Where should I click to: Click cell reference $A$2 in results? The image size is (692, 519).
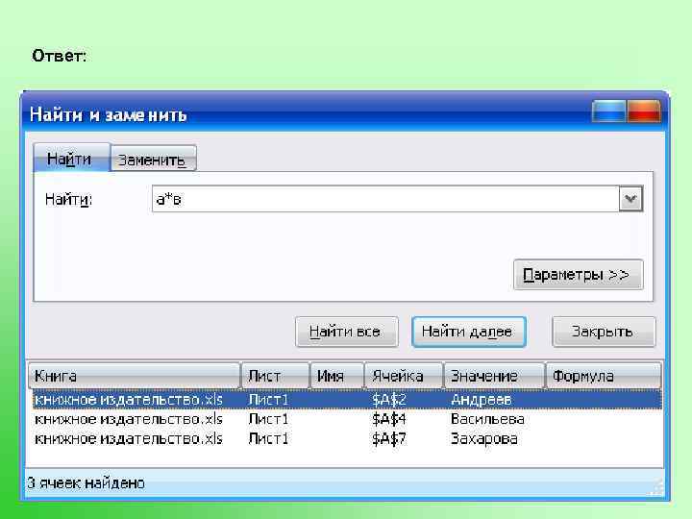(x=388, y=400)
